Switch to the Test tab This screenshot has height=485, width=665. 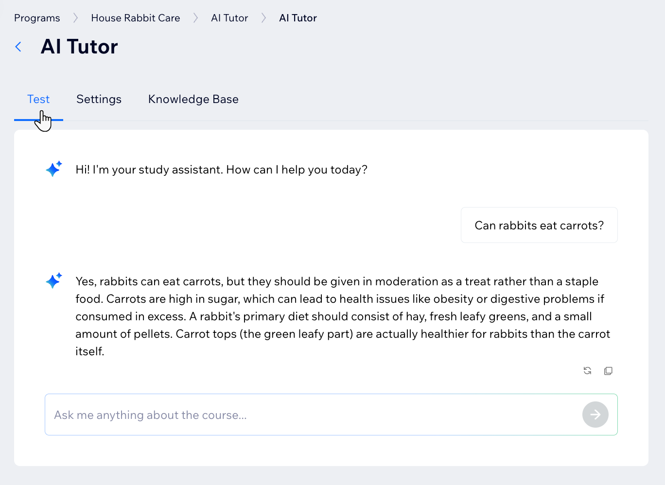(x=38, y=99)
